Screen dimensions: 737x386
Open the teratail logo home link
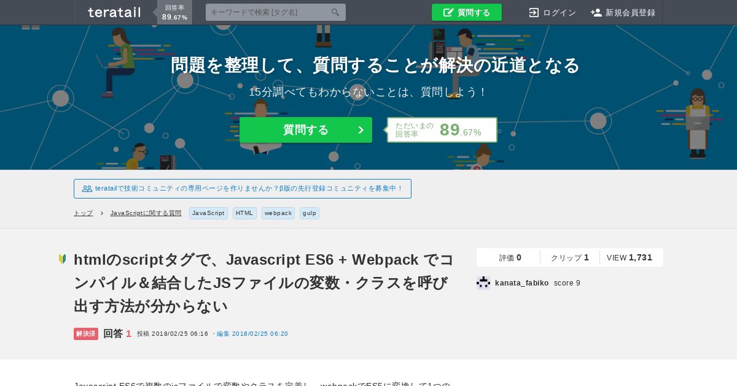point(114,12)
